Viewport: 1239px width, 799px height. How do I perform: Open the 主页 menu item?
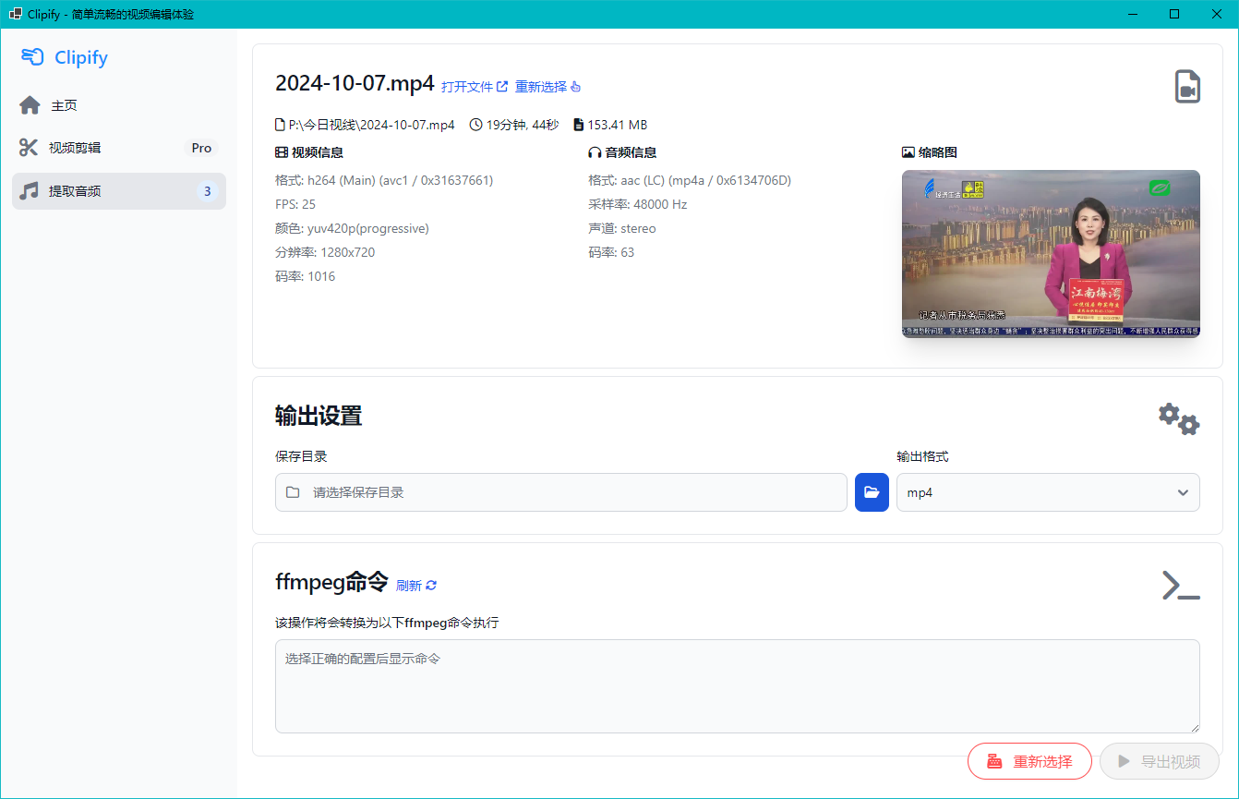tap(65, 105)
